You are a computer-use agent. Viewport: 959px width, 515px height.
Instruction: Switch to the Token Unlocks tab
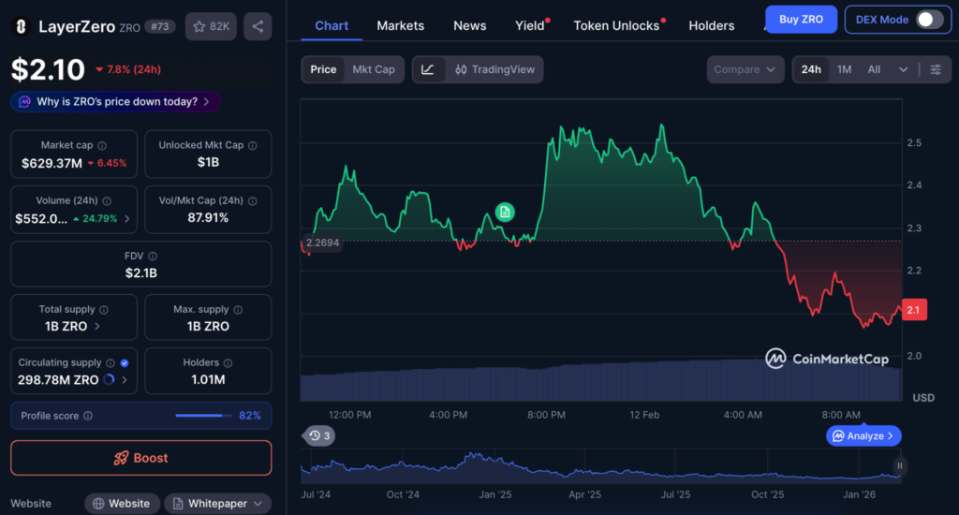pyautogui.click(x=616, y=25)
